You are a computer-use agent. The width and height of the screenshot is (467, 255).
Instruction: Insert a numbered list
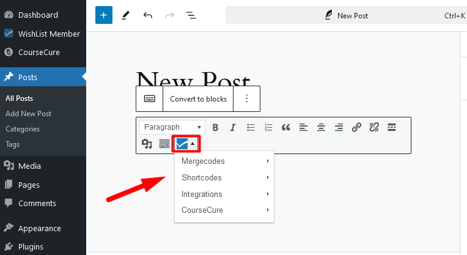pos(268,127)
